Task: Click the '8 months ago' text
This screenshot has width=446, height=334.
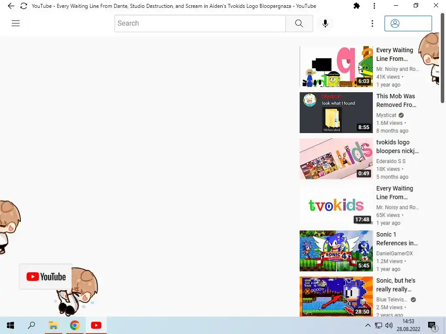Action: pyautogui.click(x=392, y=130)
